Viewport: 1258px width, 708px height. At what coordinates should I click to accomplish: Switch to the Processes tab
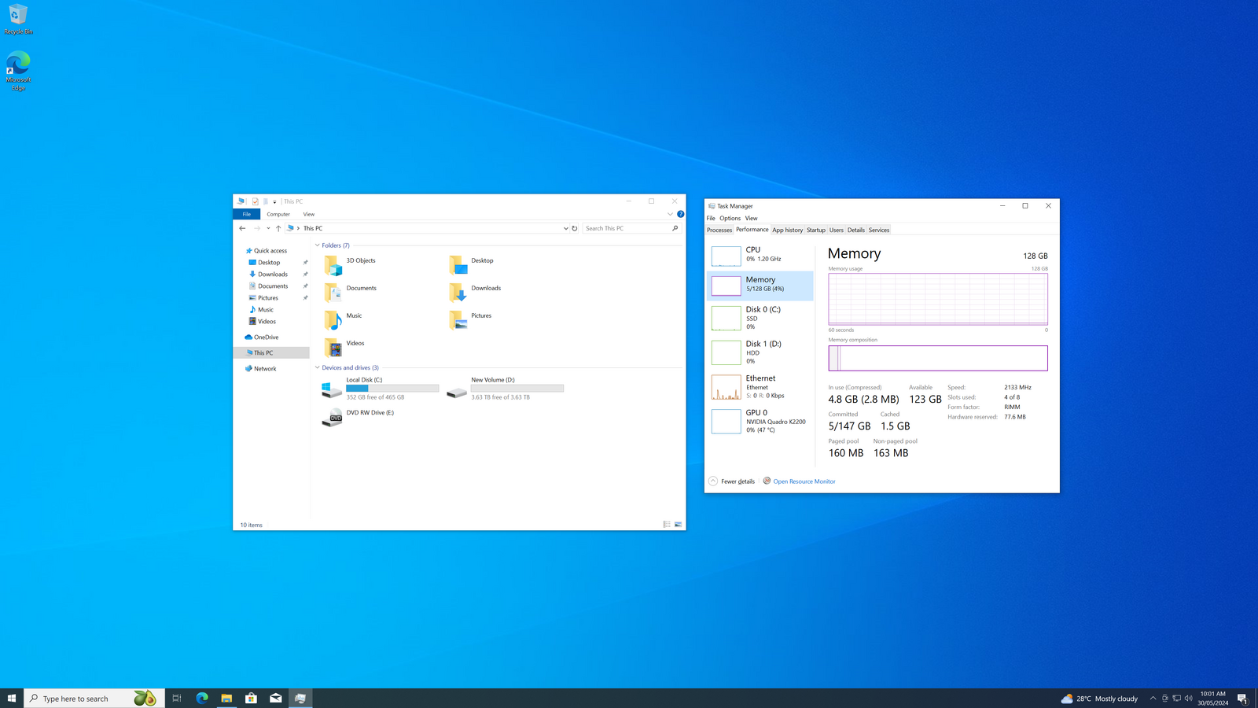coord(719,230)
